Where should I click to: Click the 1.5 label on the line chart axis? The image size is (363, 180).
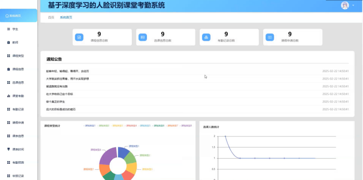pos(214,147)
